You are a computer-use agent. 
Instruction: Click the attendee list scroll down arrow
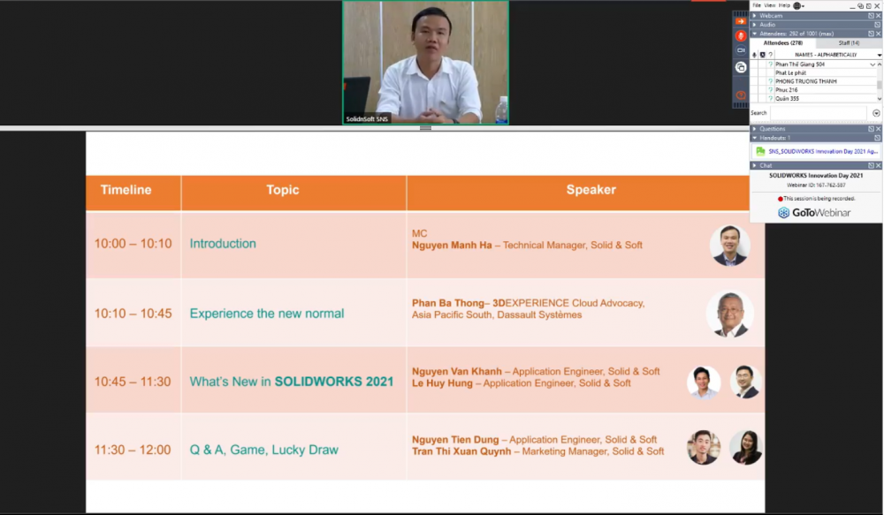(879, 98)
